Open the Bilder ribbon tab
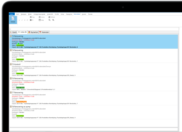The height and width of the screenshot is (132, 182). pos(30,14)
